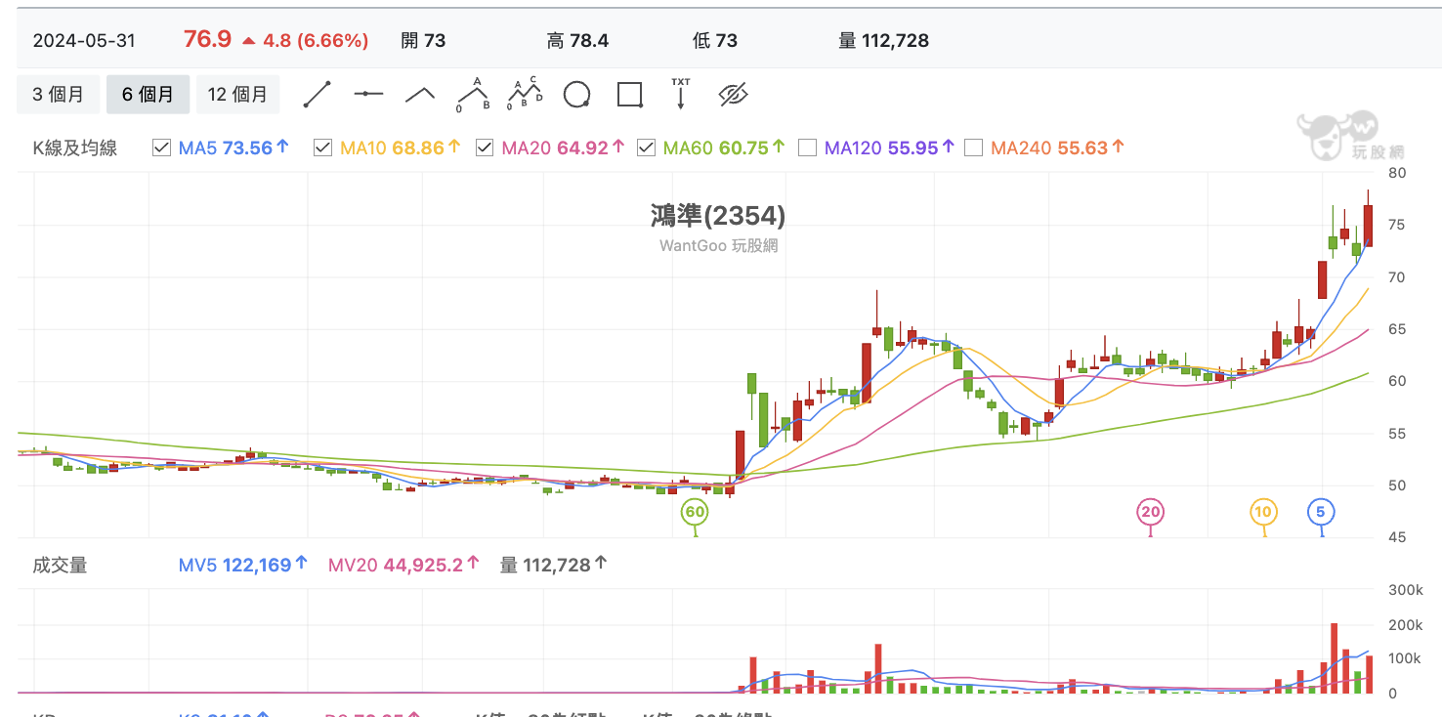Viewport: 1442px width, 717px height.
Task: Click the MA20 value 64.92
Action: pos(582,148)
